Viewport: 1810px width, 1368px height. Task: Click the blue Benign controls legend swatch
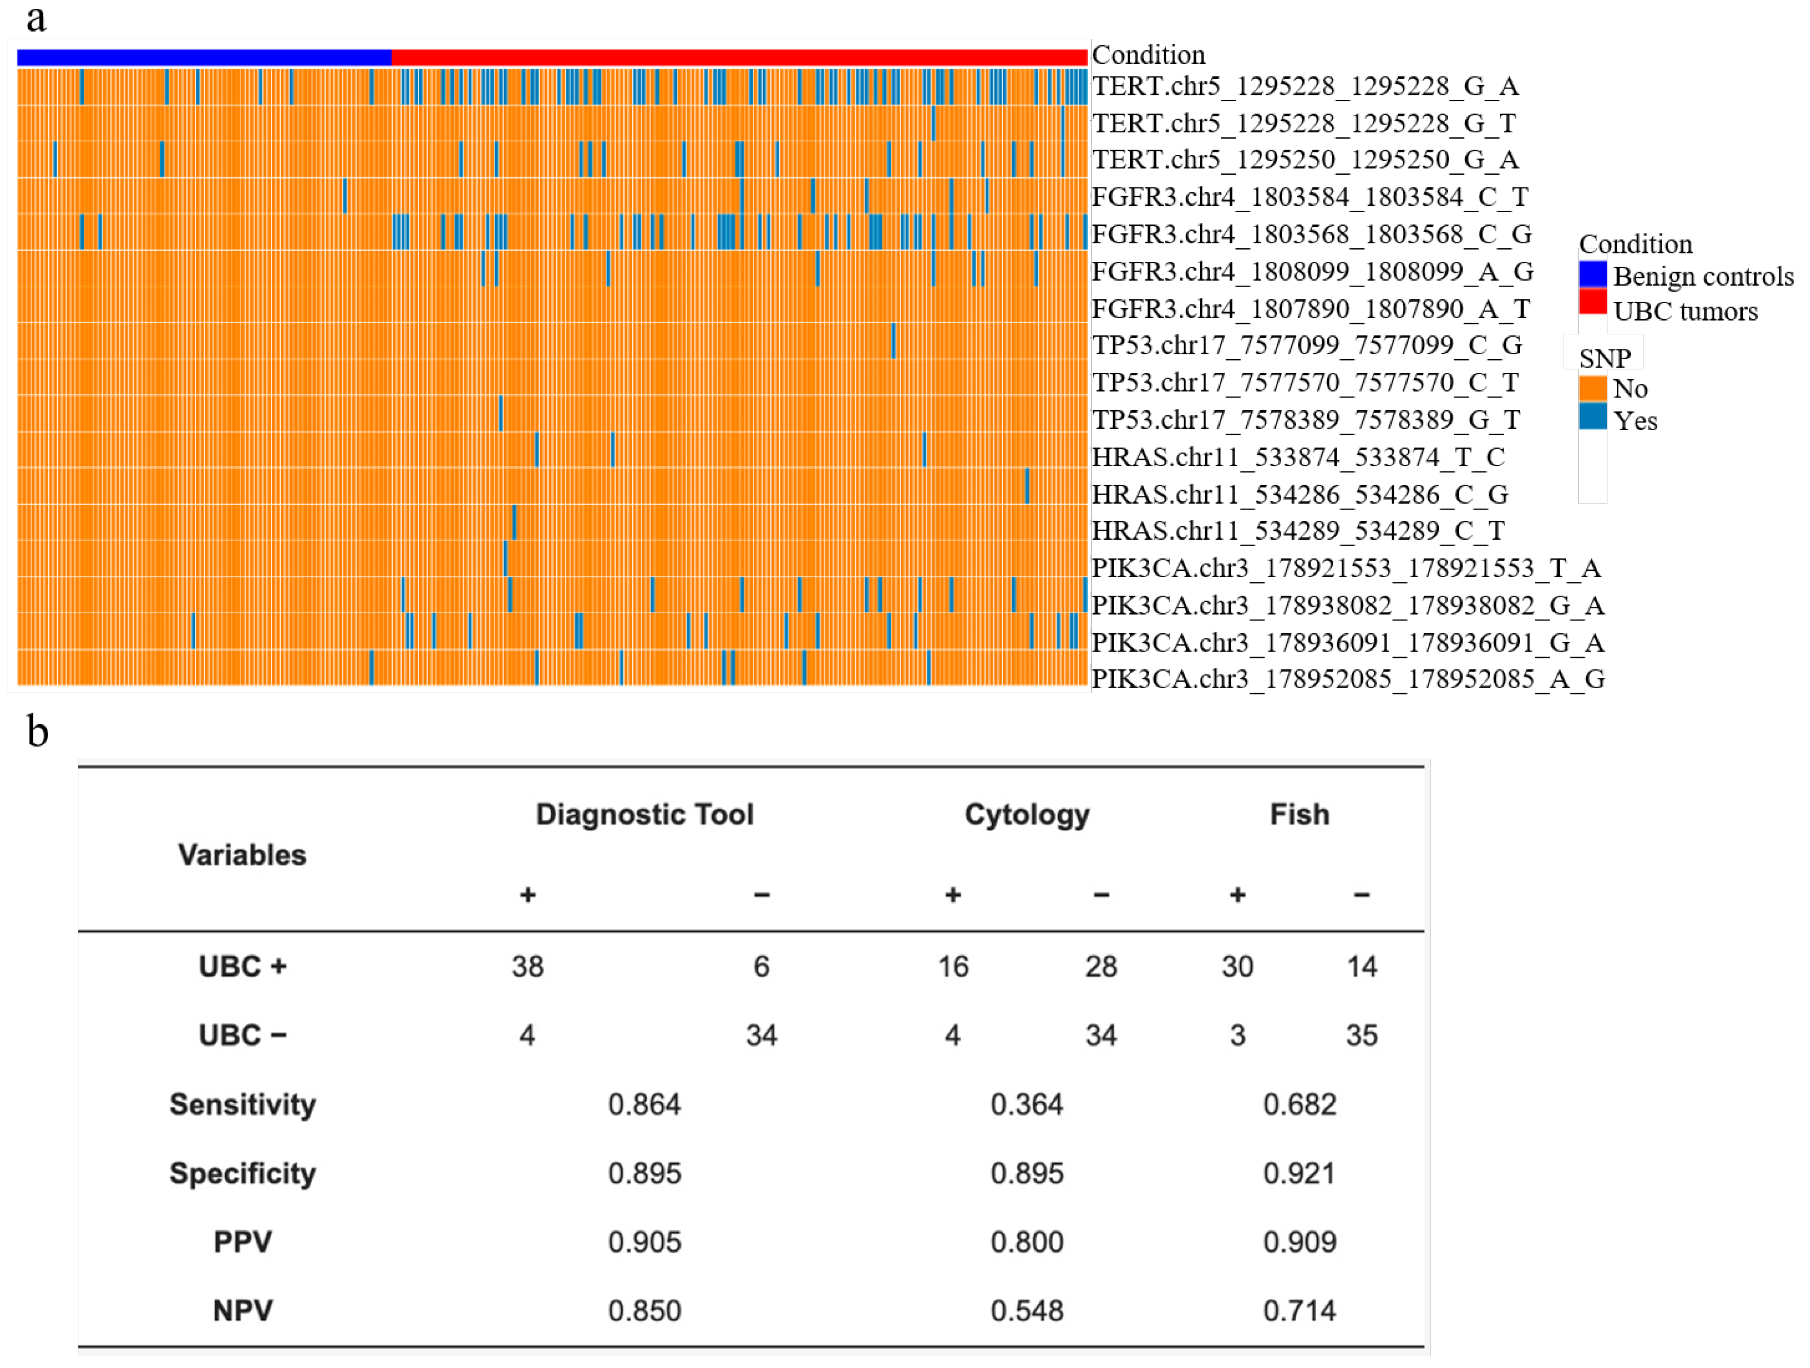[x=1592, y=275]
